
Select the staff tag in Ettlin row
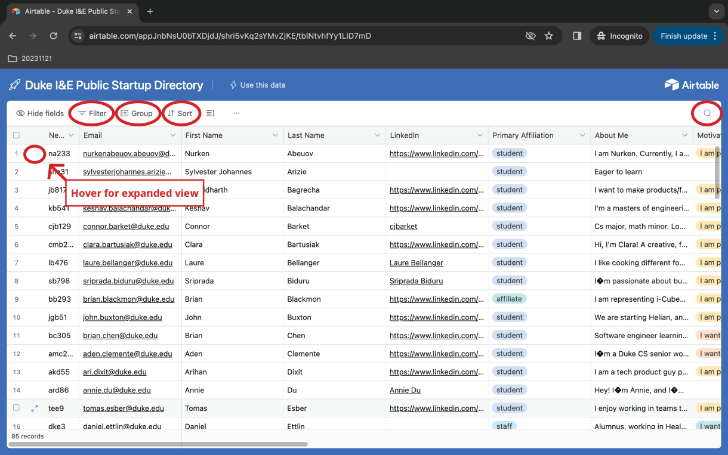(x=504, y=426)
